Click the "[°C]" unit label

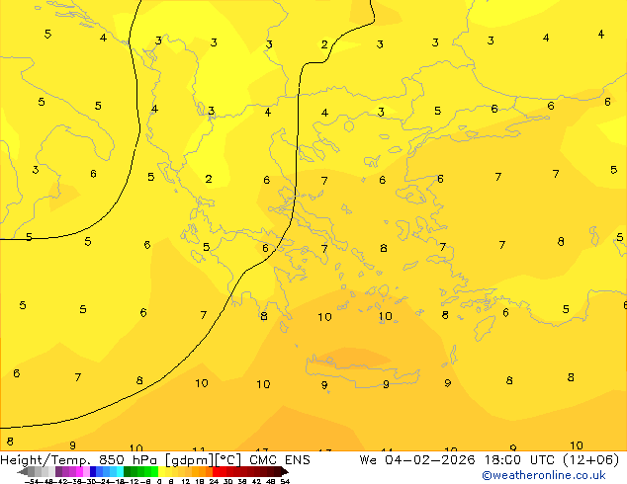(227, 460)
